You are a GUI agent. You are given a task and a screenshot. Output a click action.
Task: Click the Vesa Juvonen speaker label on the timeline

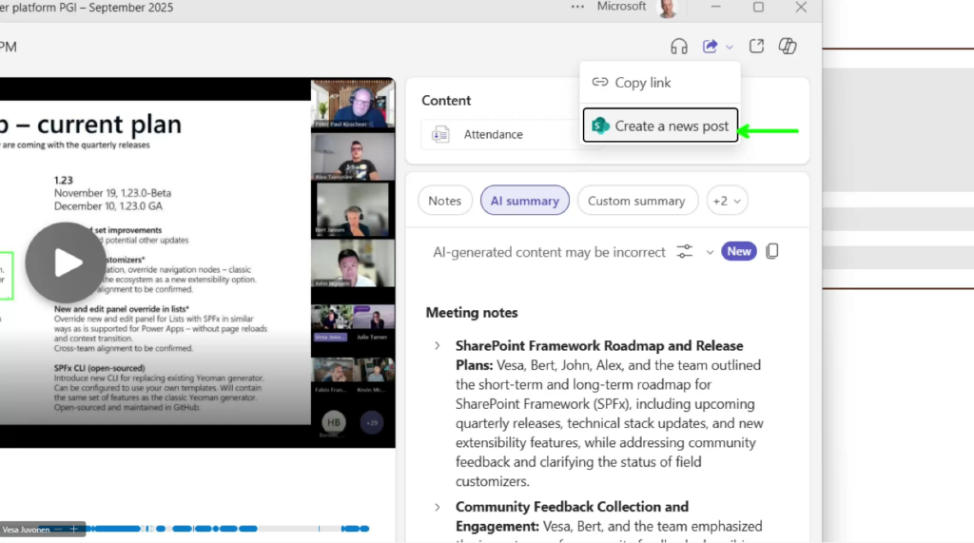pyautogui.click(x=26, y=530)
